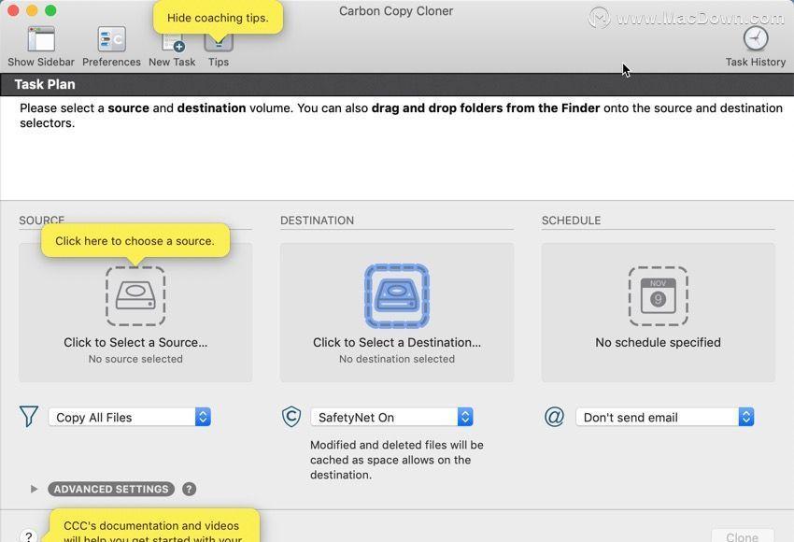Click the SCHEDULE section heading

[x=571, y=221]
